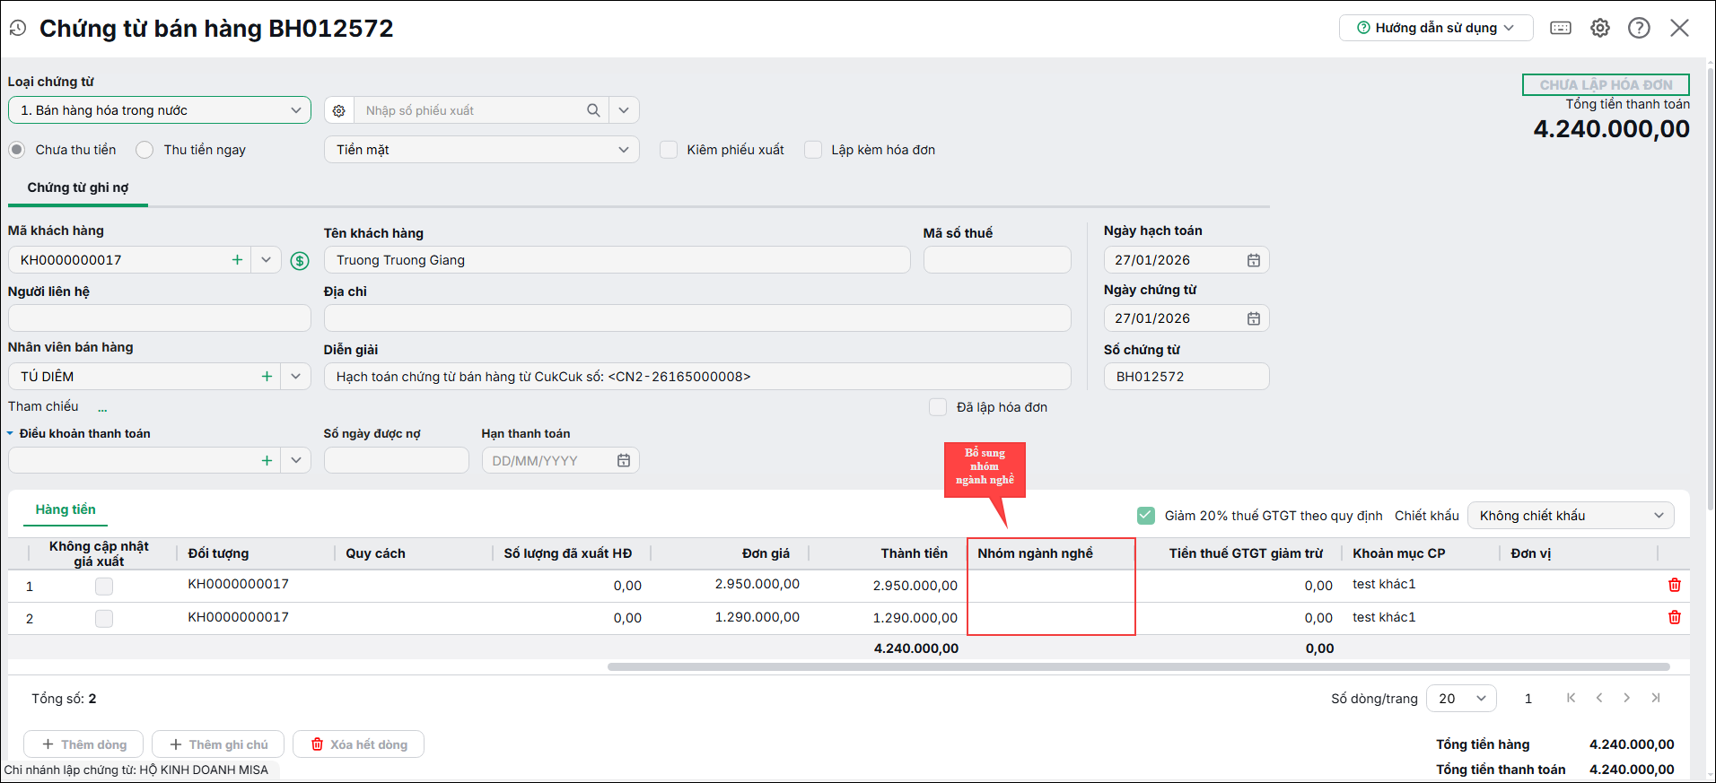Image resolution: width=1716 pixels, height=783 pixels.
Task: Click the Tham chiếu ellipsis link
Action: click(102, 408)
